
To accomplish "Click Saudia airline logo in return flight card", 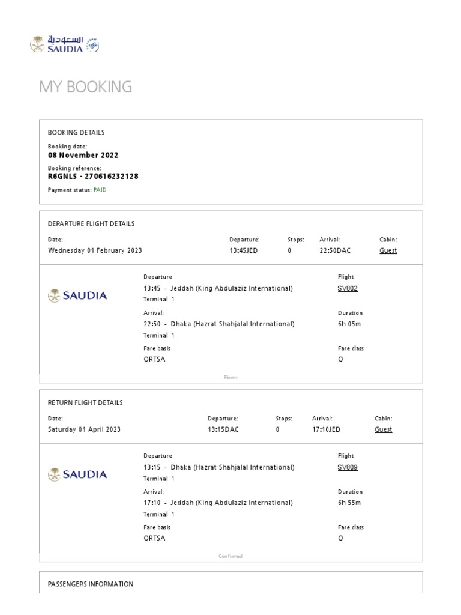I will pyautogui.click(x=77, y=474).
